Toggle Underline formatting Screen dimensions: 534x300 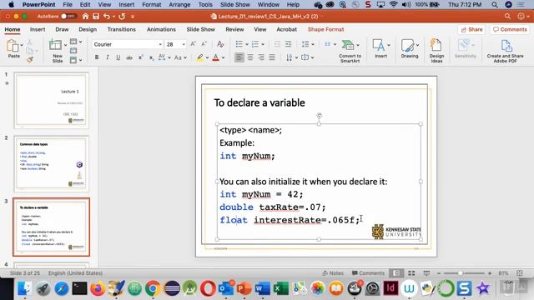click(118, 57)
